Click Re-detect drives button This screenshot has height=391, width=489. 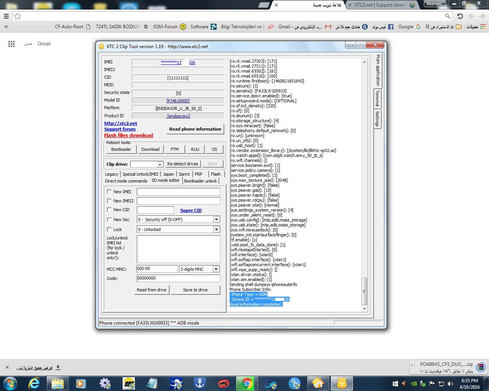(x=183, y=164)
